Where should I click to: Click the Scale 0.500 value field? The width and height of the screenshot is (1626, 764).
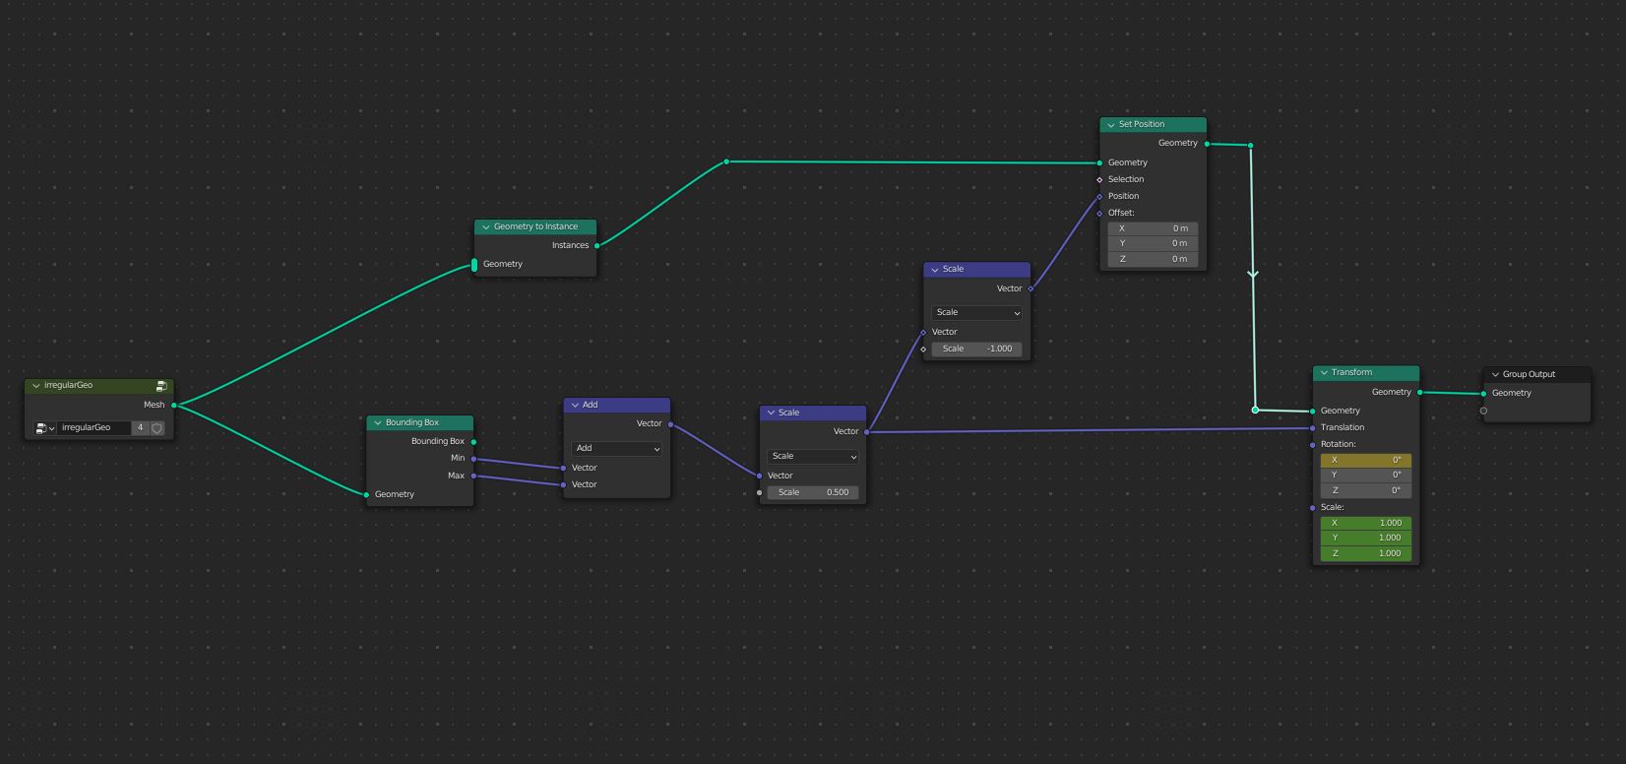[813, 493]
